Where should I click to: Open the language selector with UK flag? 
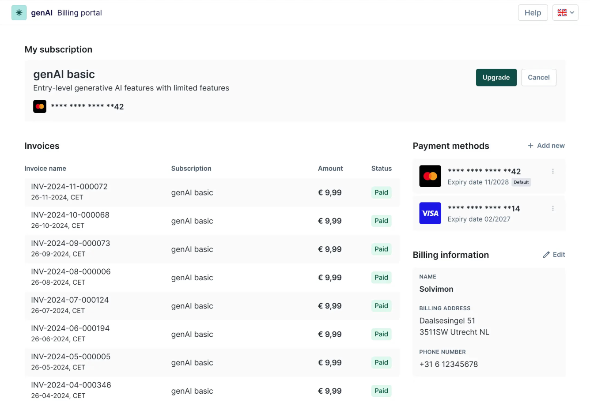click(565, 13)
